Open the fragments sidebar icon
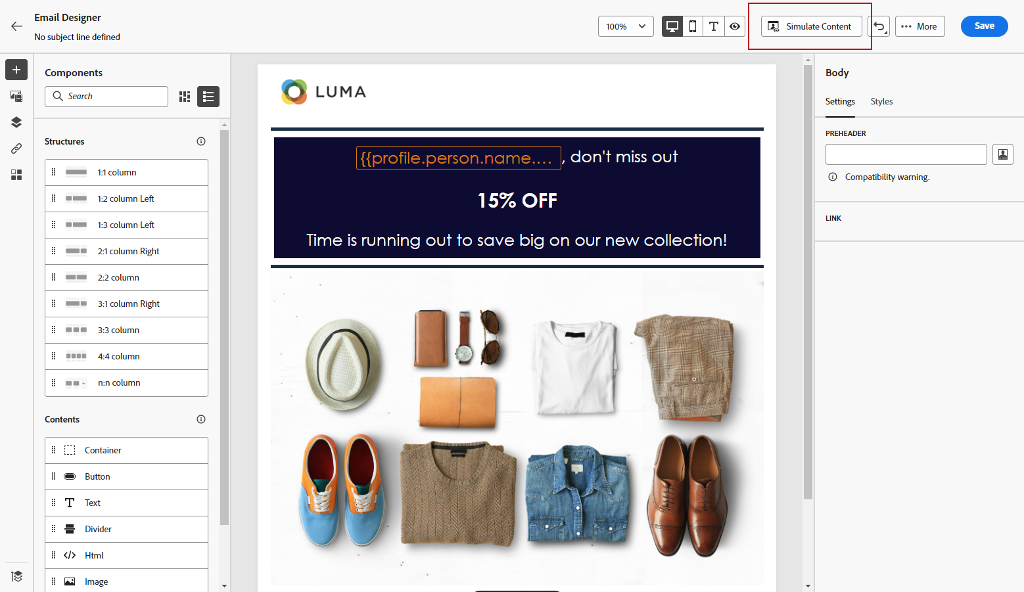The width and height of the screenshot is (1024, 592). pos(16,175)
